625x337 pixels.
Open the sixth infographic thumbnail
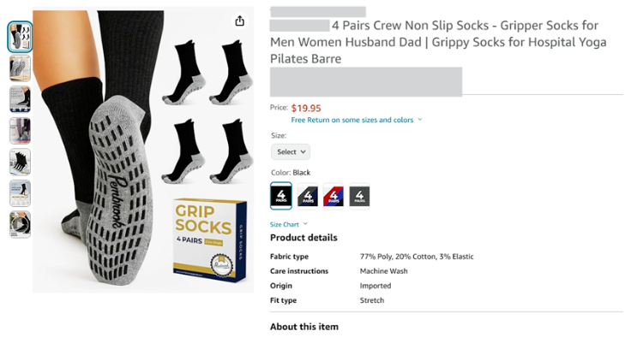[20, 193]
